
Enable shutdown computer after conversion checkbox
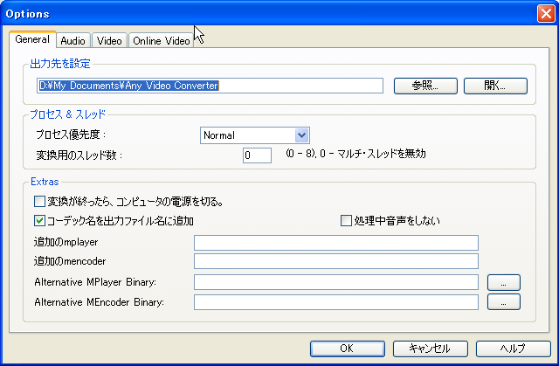tap(39, 202)
